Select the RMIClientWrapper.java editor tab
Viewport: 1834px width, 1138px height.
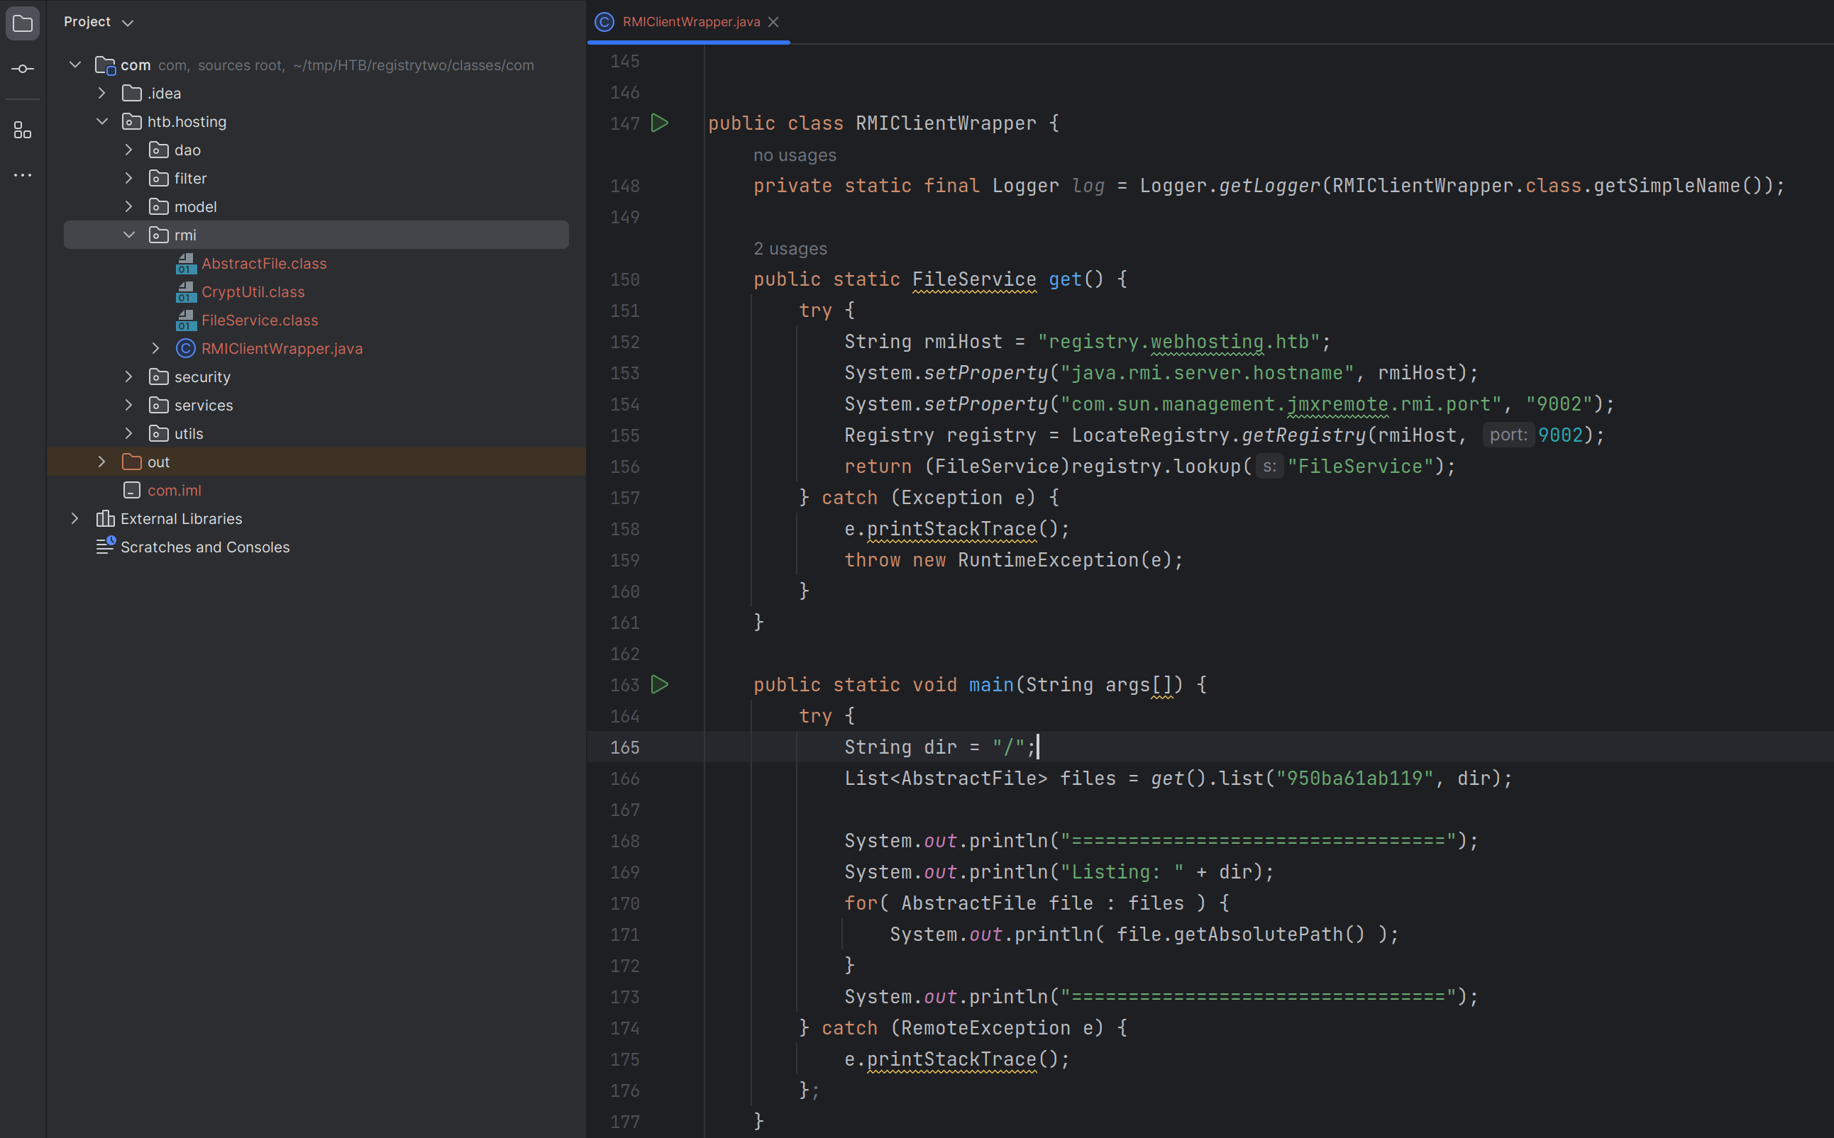click(x=688, y=22)
